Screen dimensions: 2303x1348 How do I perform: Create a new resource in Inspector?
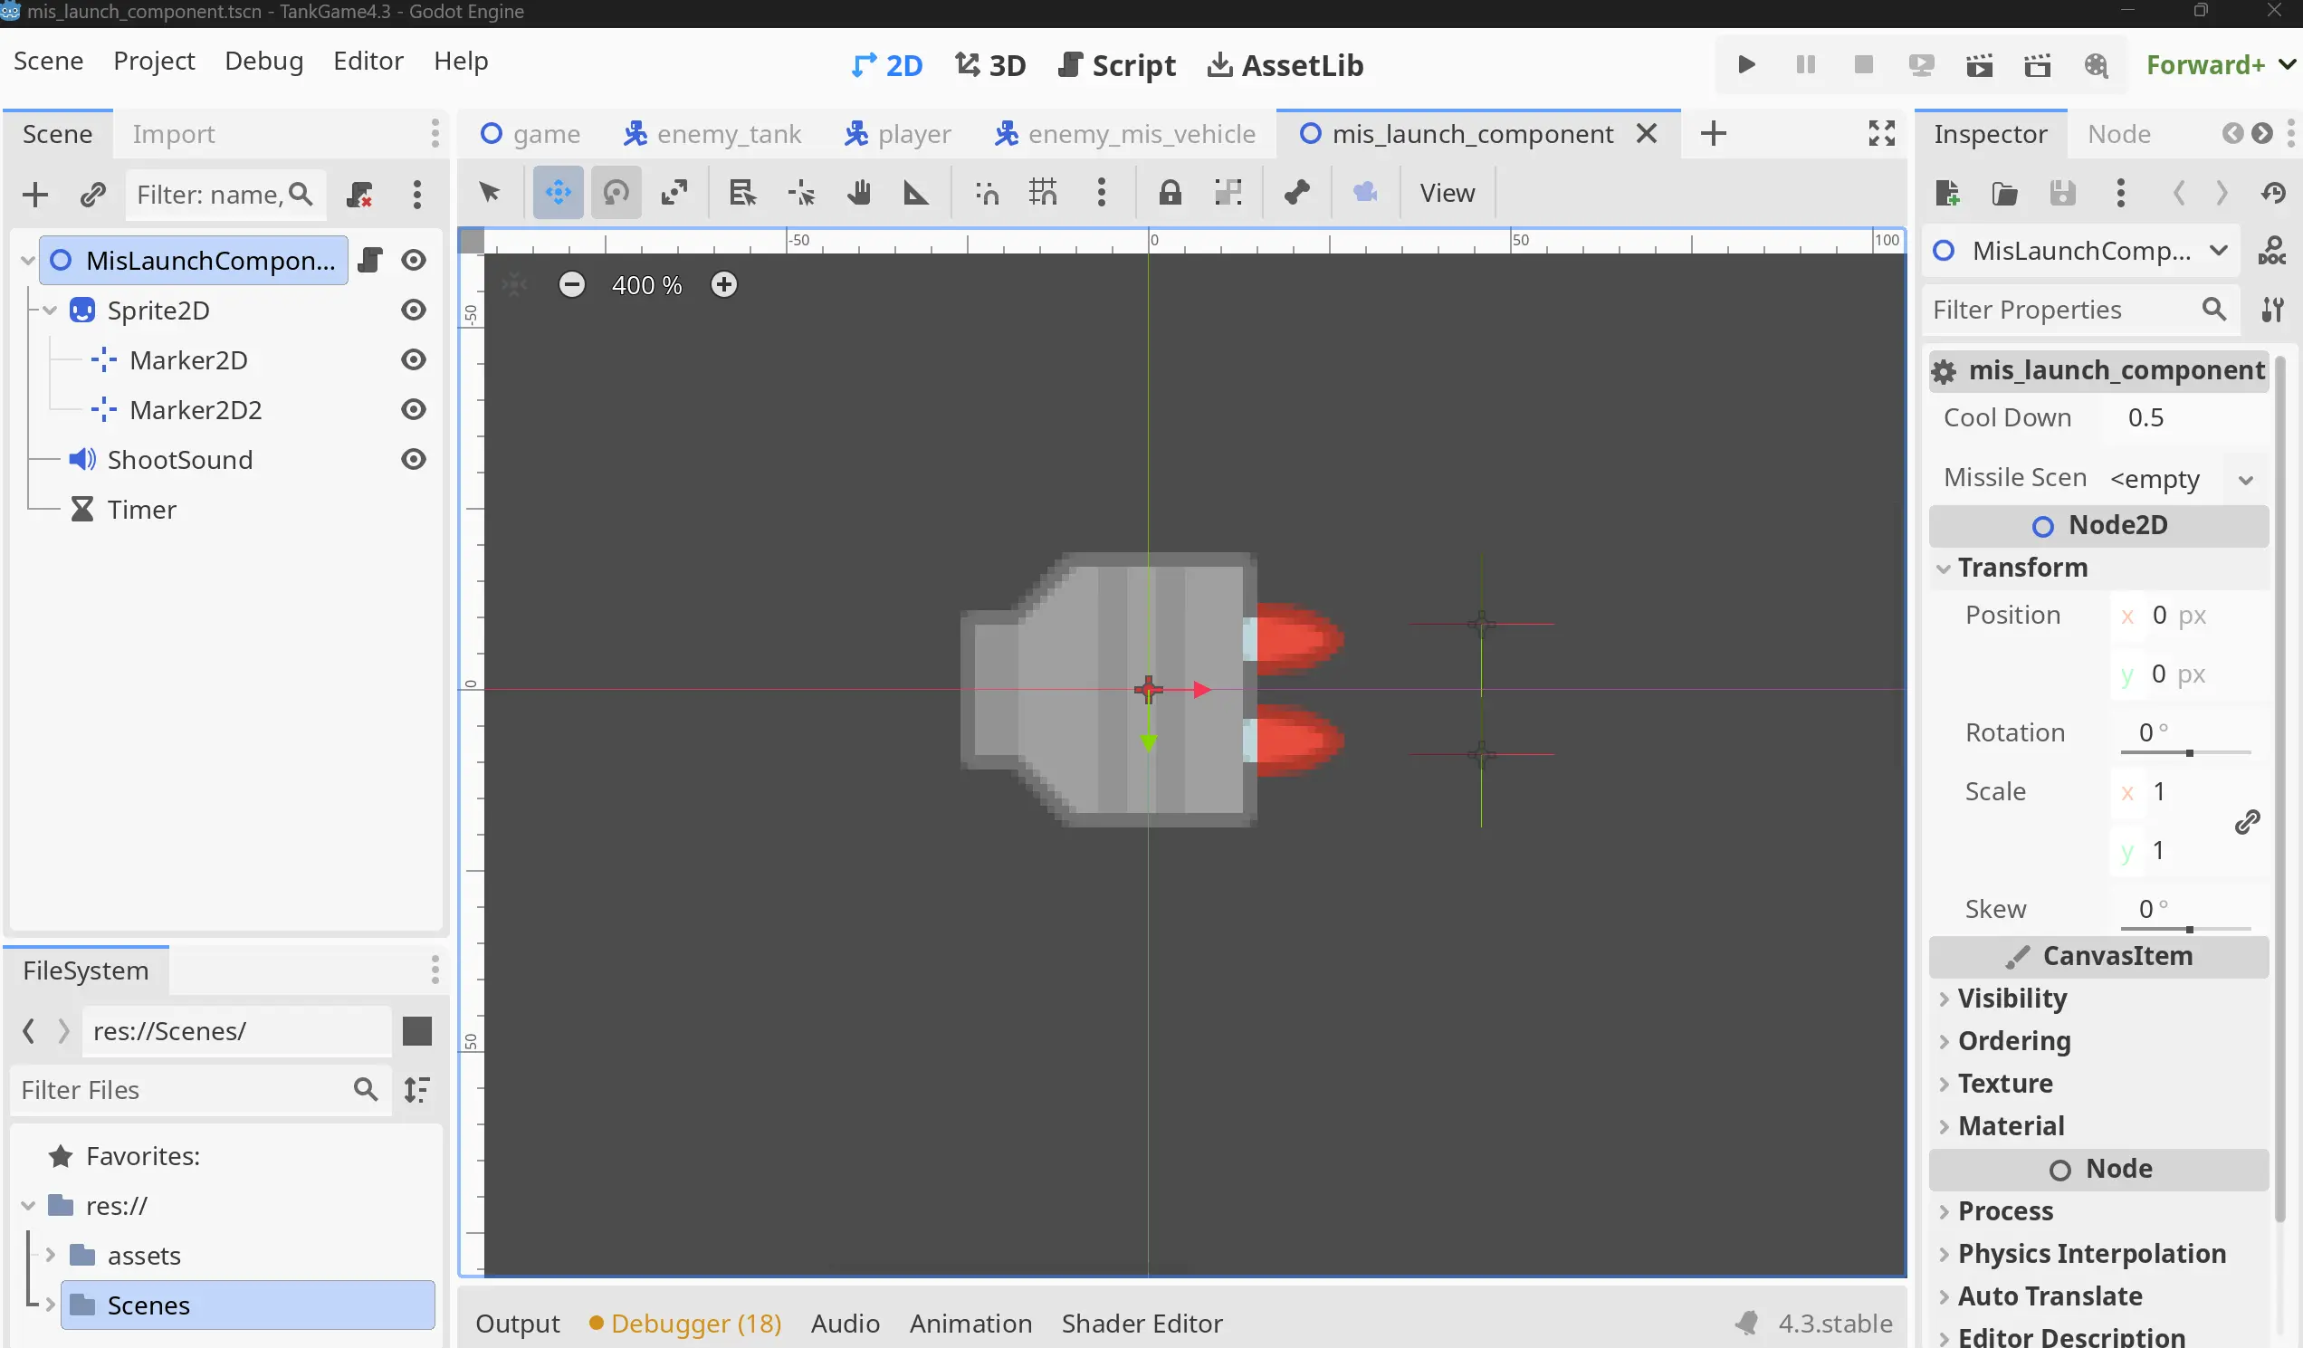tap(1946, 193)
